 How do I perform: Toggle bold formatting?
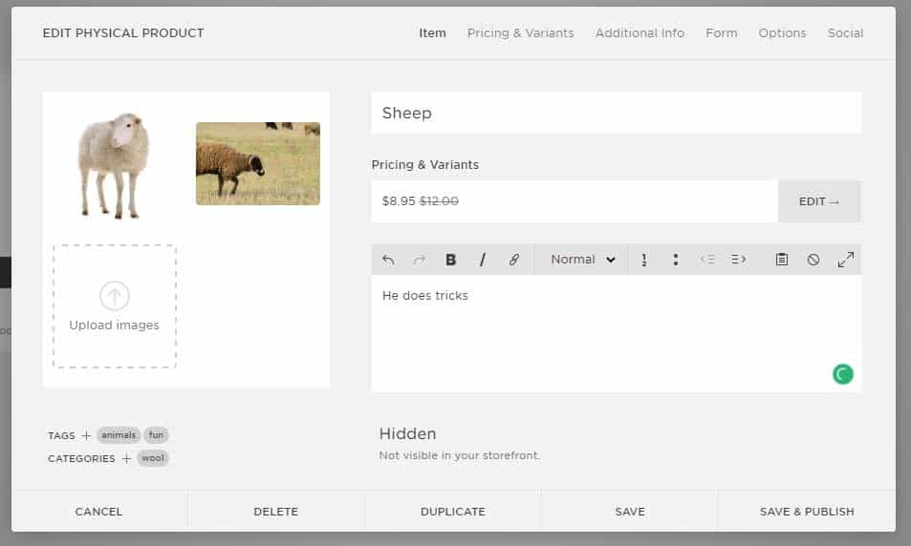450,260
